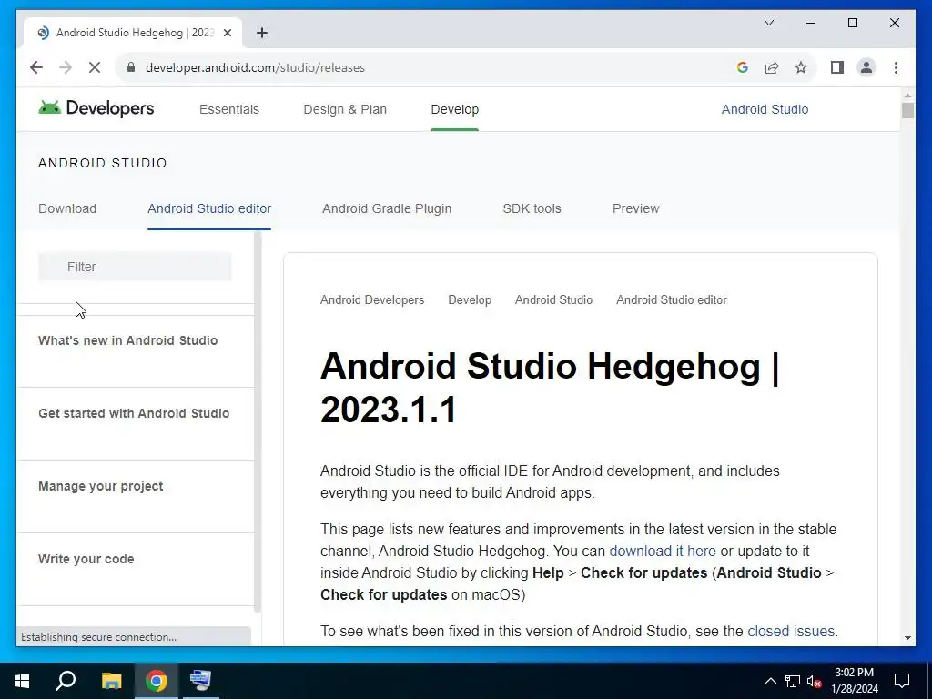Open the Chrome profile avatar
The image size is (932, 699).
point(866,67)
